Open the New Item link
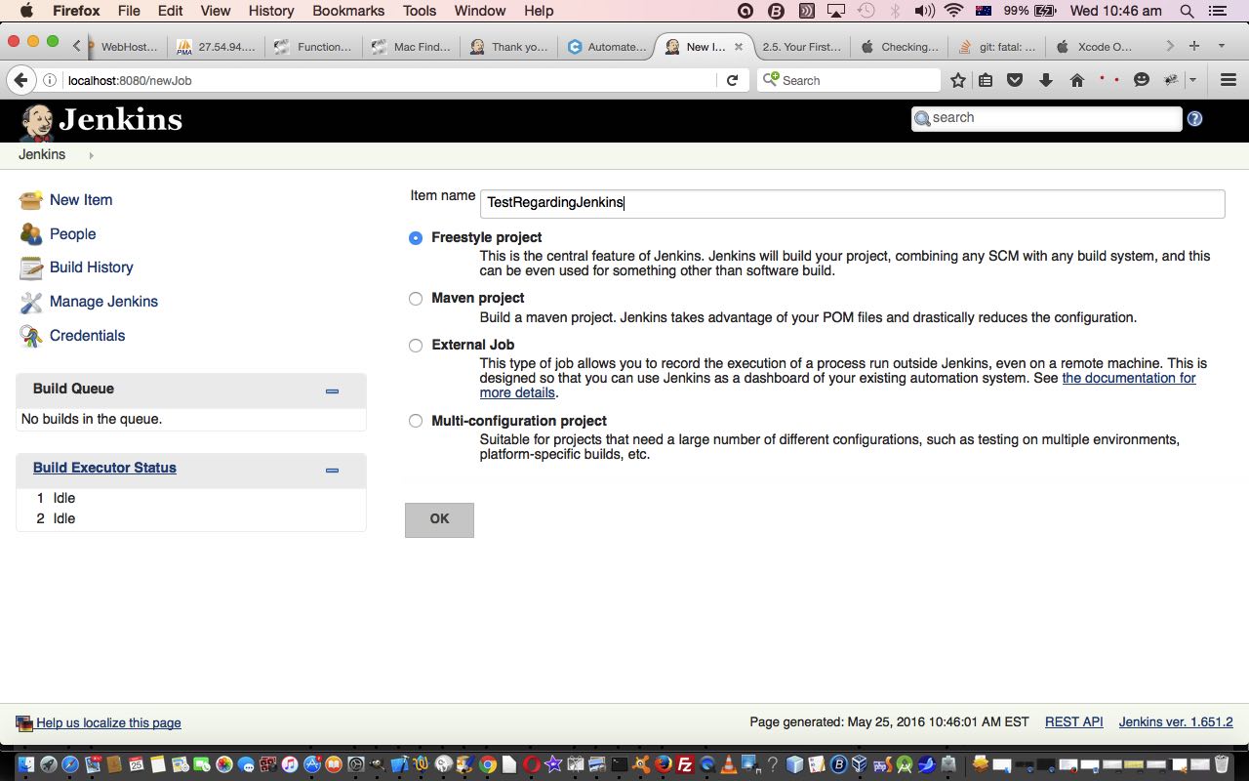 point(81,200)
